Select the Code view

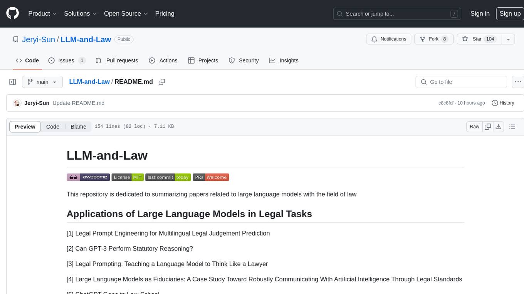tap(53, 127)
